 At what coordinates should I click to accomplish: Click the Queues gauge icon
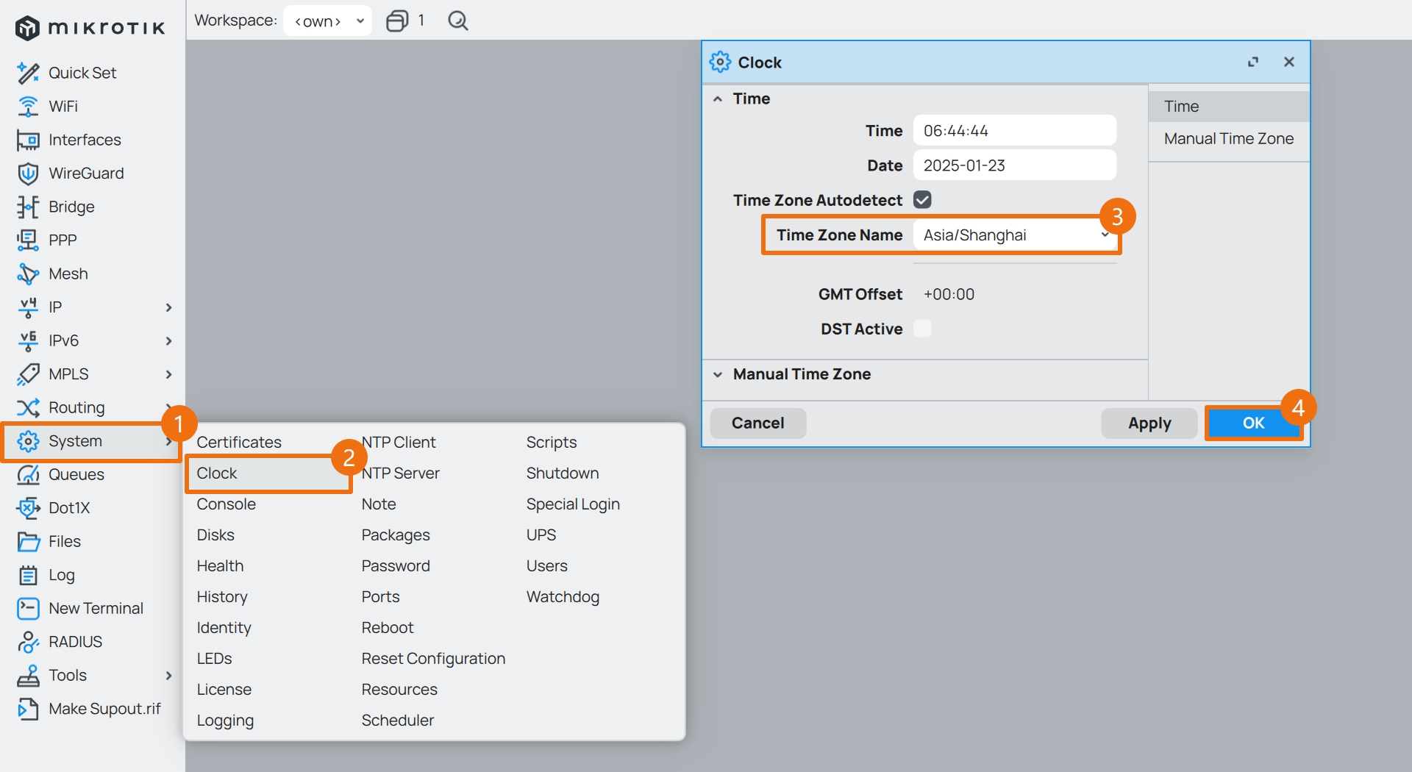28,474
